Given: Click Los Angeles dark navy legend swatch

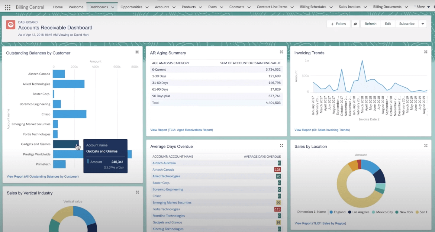Looking at the screenshot, I should (350, 212).
